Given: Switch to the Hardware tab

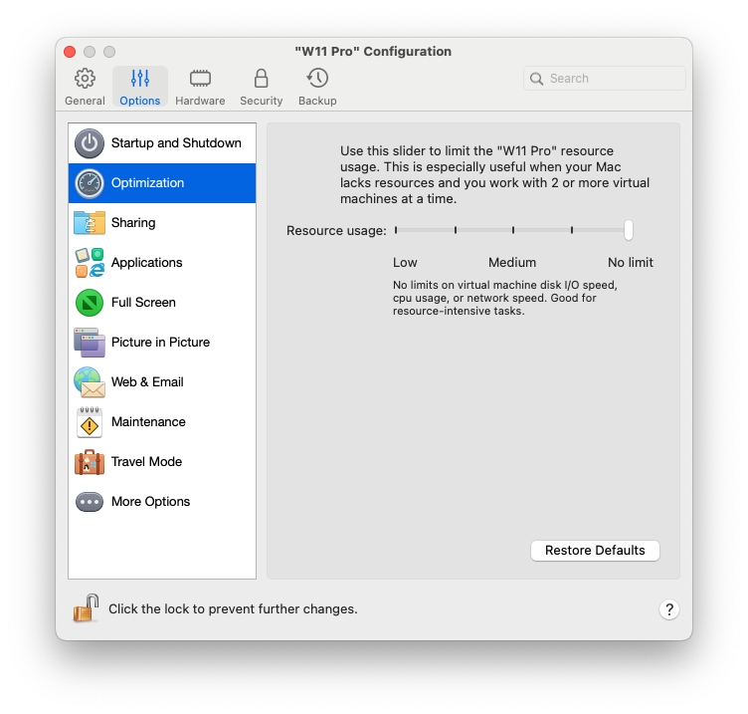Looking at the screenshot, I should point(200,87).
